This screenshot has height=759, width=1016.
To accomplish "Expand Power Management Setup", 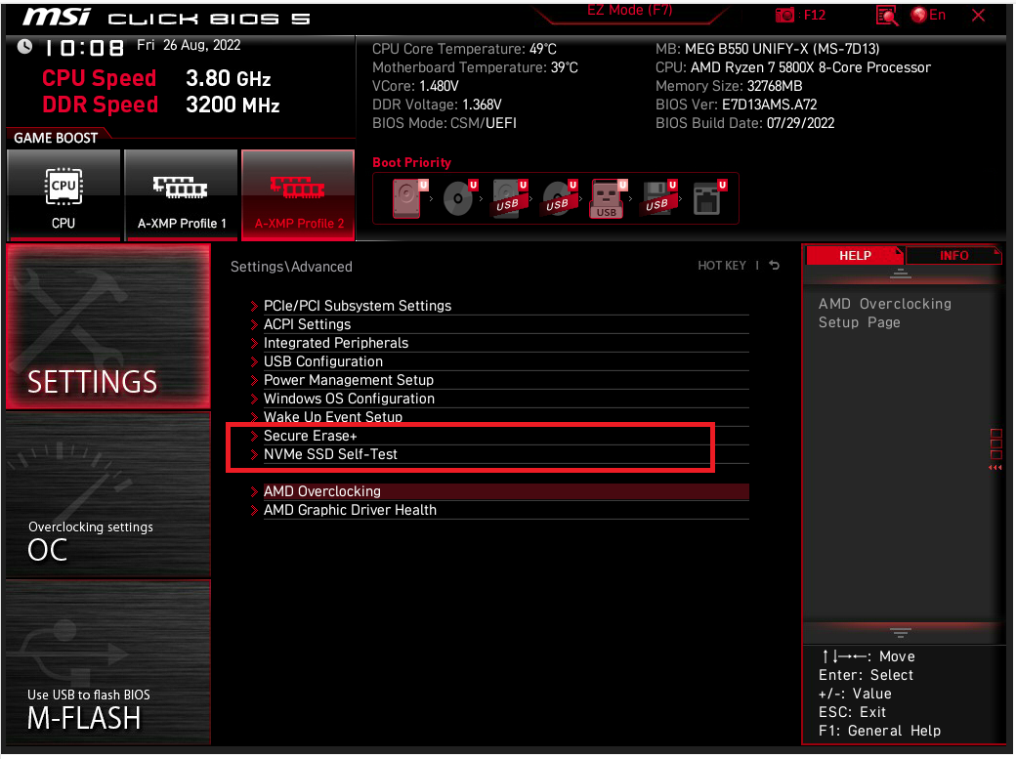I will [499, 380].
